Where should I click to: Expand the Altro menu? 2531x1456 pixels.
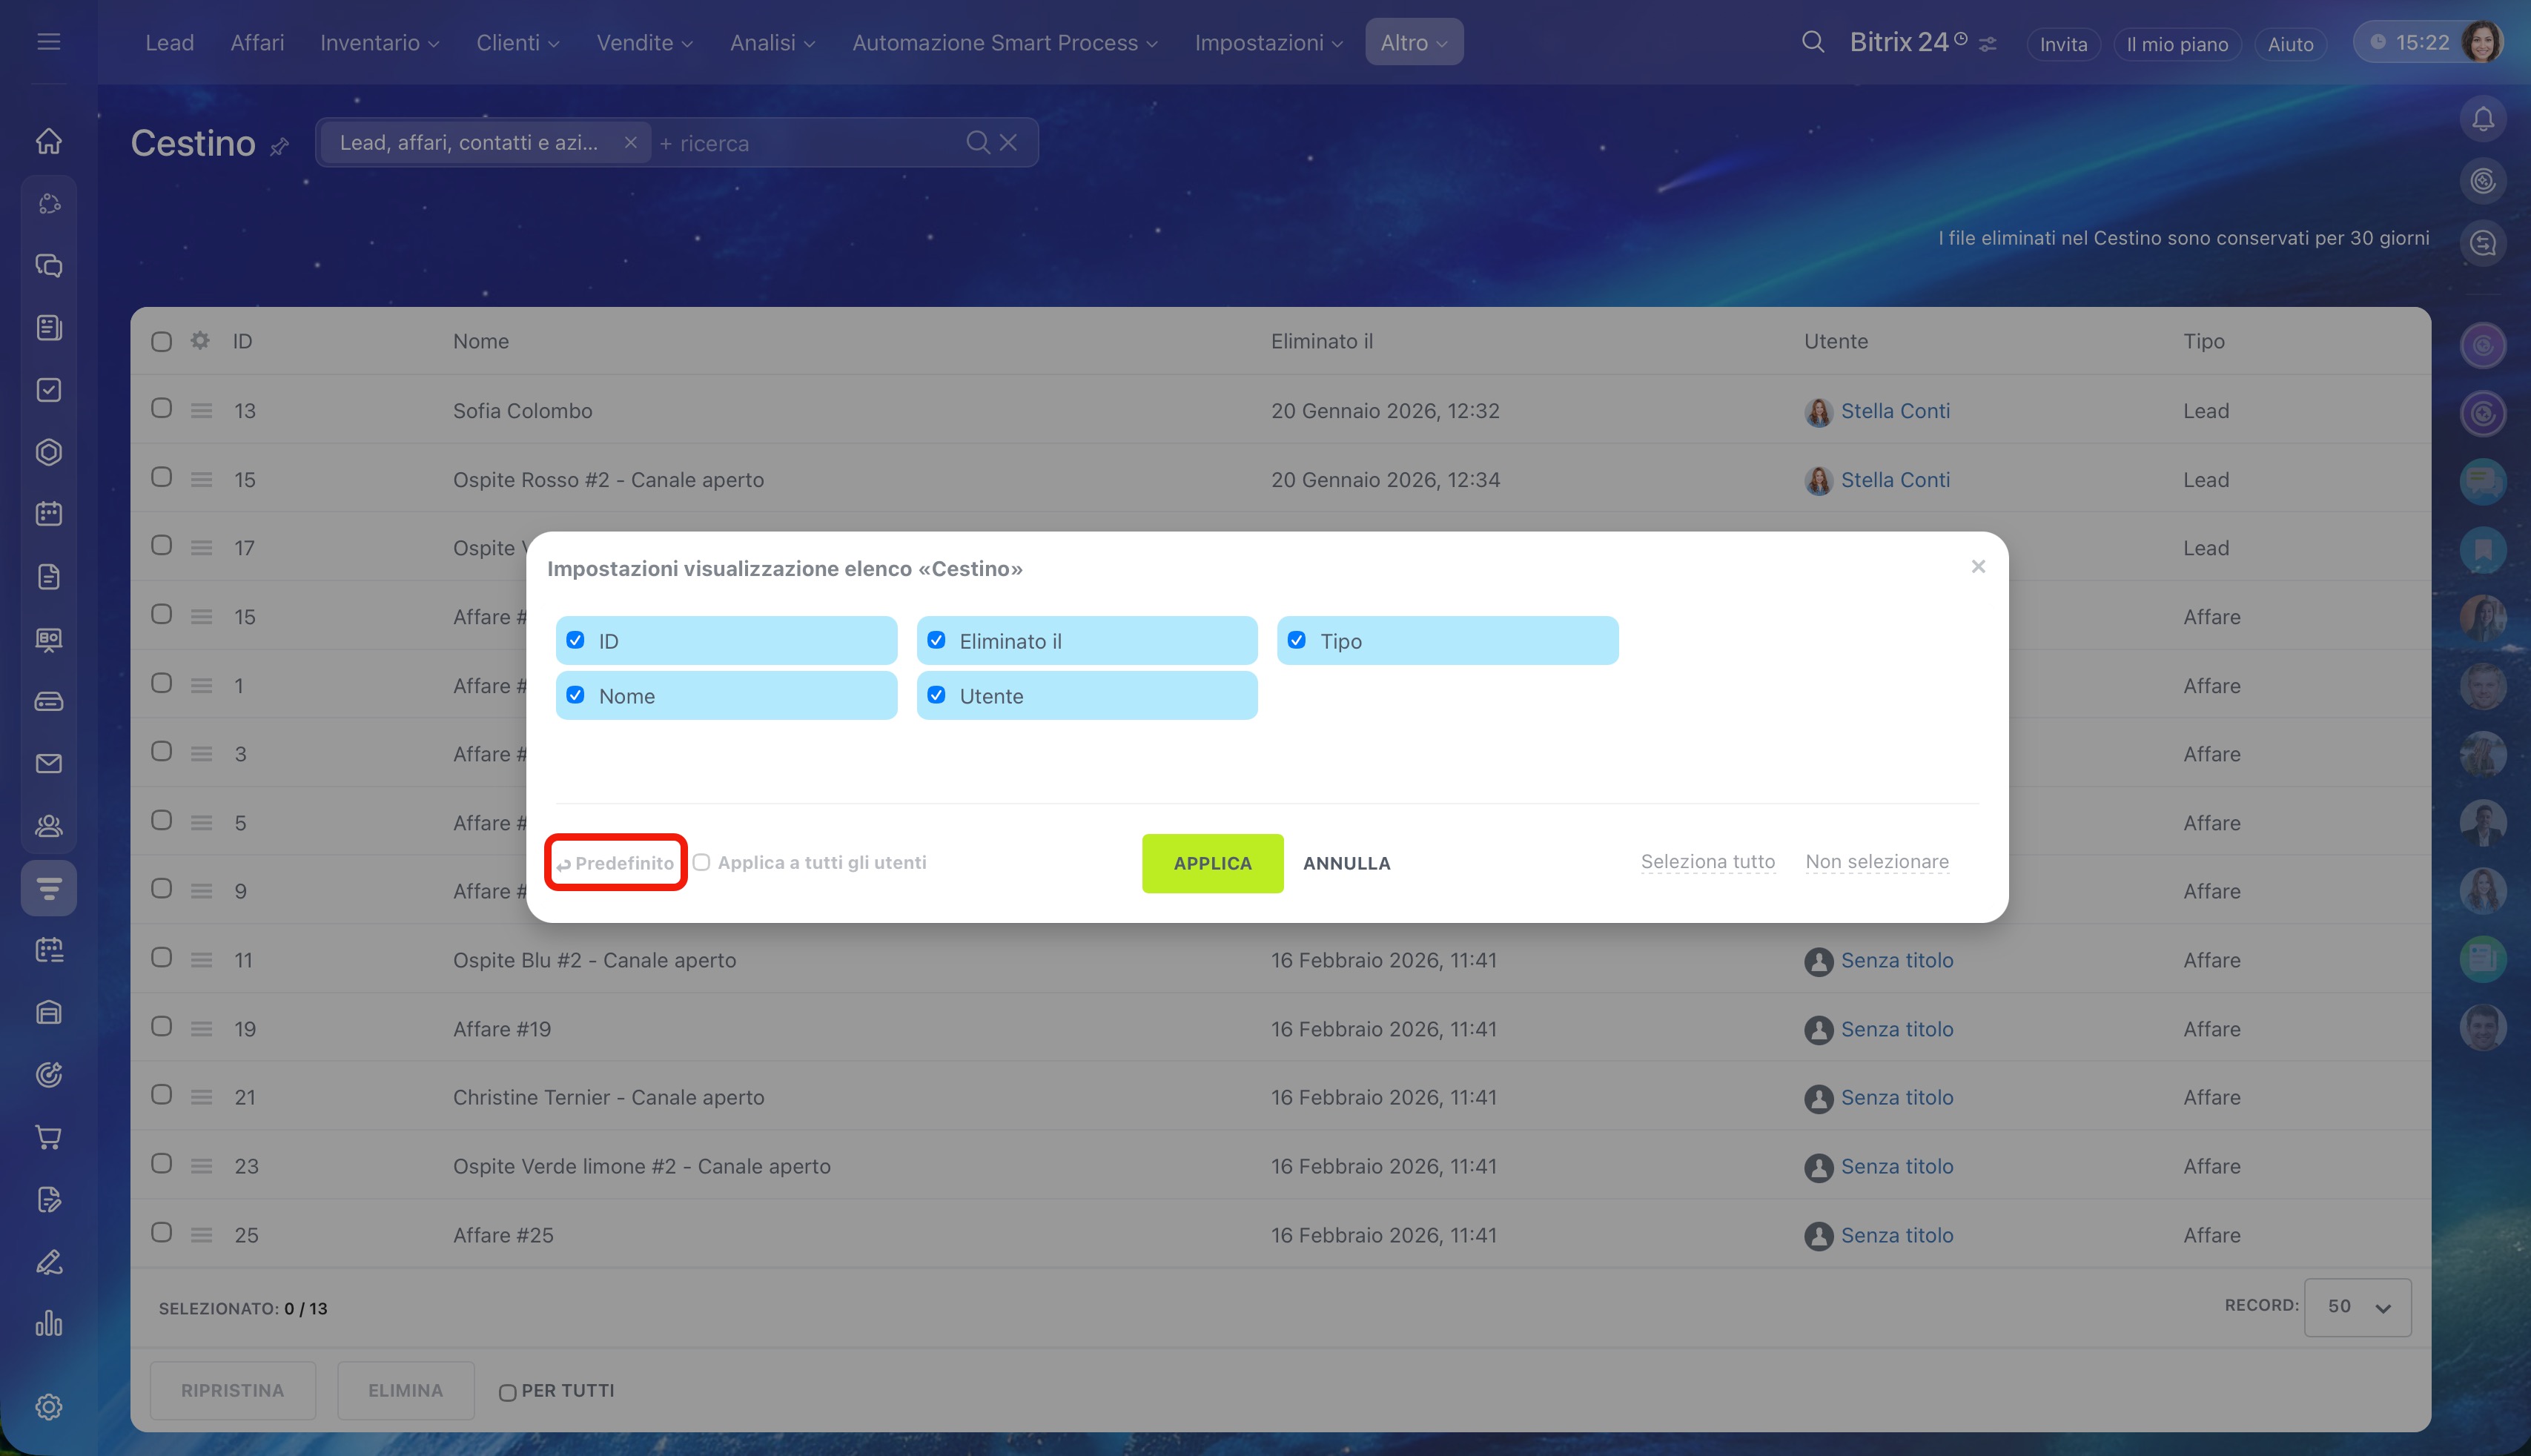pos(1413,43)
